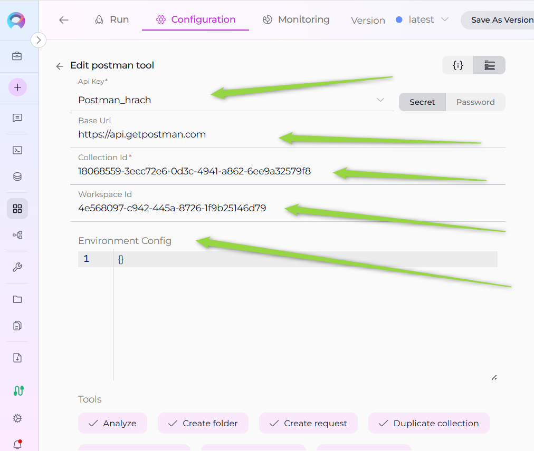Click inside the Environment Config code editor
The image size is (534, 451).
tap(288, 316)
